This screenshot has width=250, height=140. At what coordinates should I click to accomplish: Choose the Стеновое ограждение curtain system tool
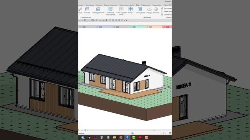coord(111,11)
